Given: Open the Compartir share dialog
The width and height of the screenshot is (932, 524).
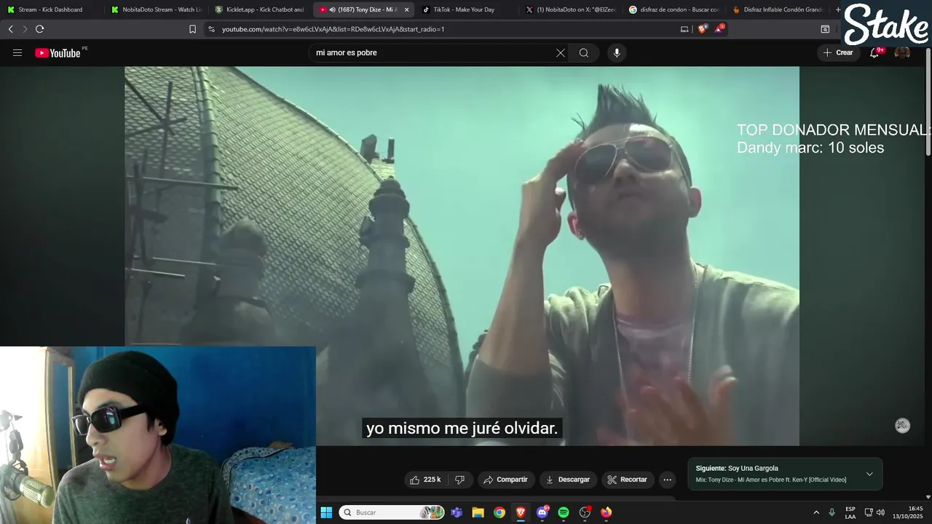Looking at the screenshot, I should [506, 480].
